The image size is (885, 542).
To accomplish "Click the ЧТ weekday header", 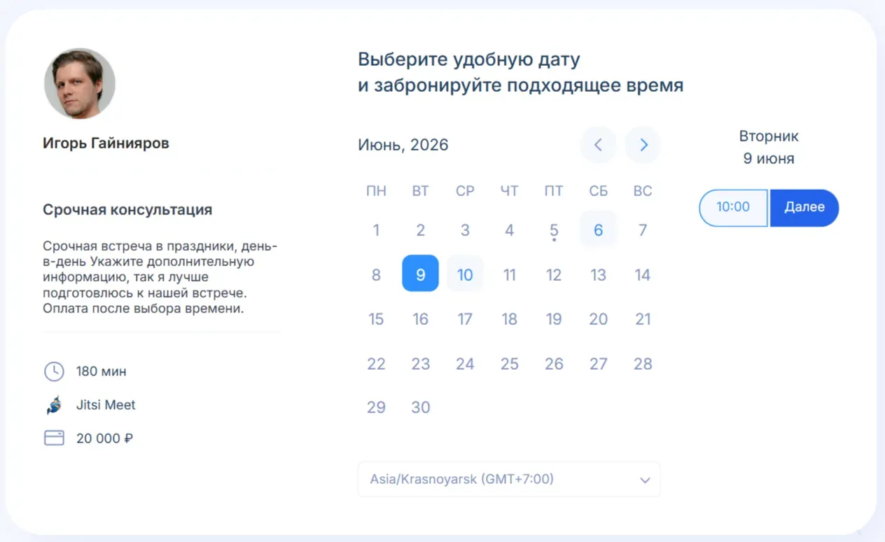I will tap(509, 191).
